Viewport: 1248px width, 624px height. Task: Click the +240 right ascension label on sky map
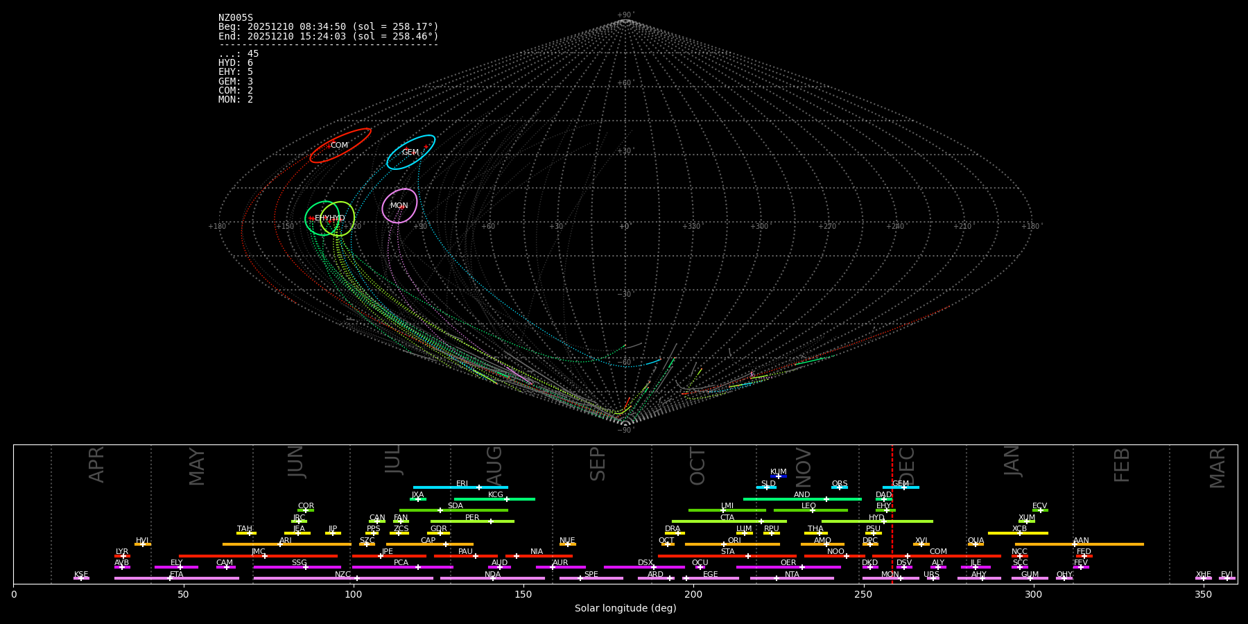[895, 227]
